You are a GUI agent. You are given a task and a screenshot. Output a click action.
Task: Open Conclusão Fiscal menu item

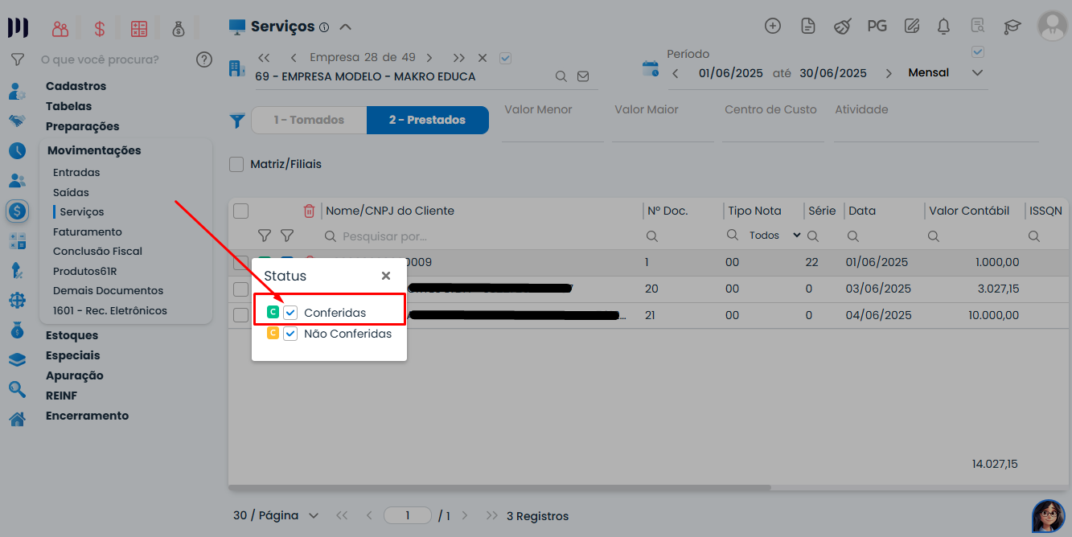click(x=97, y=251)
